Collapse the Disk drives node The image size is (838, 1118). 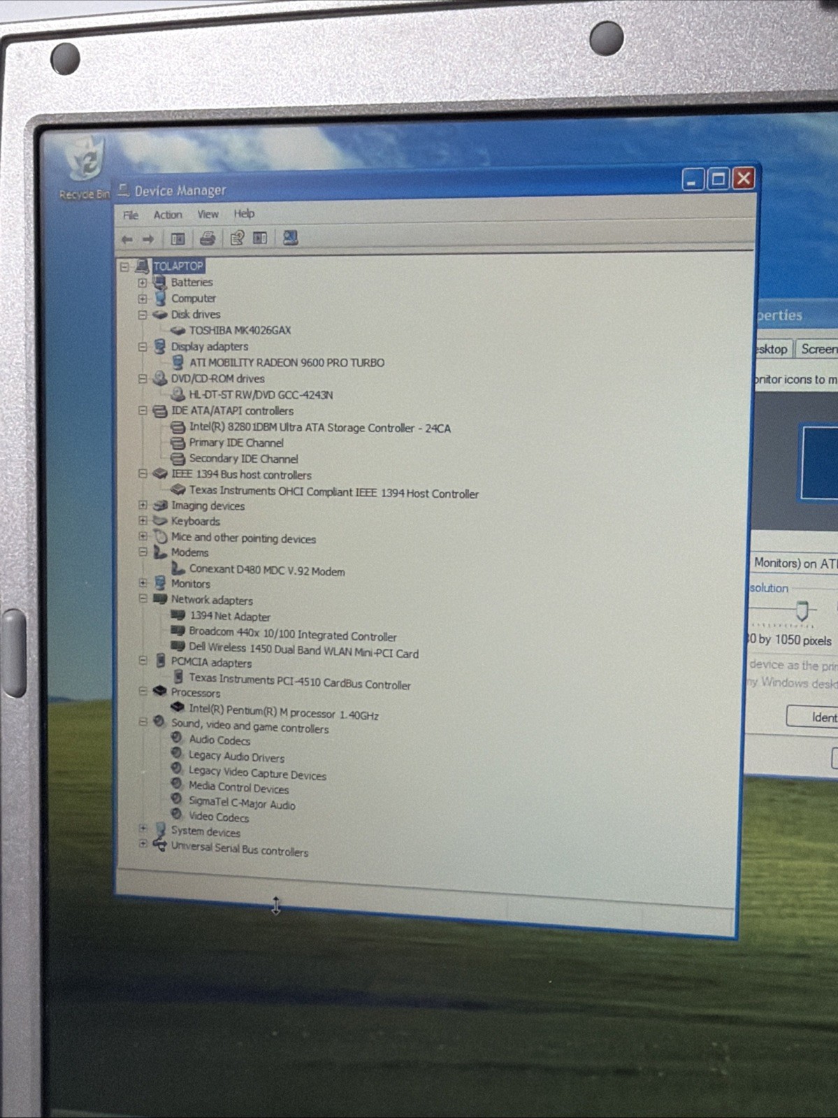(143, 315)
